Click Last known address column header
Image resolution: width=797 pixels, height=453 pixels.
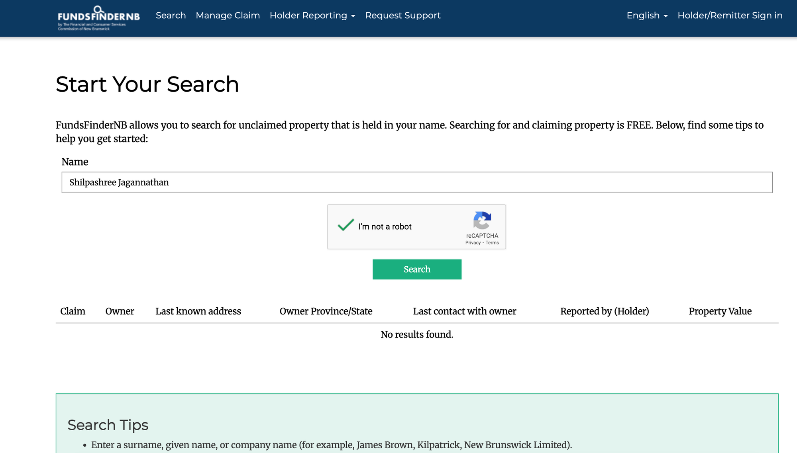pyautogui.click(x=198, y=311)
